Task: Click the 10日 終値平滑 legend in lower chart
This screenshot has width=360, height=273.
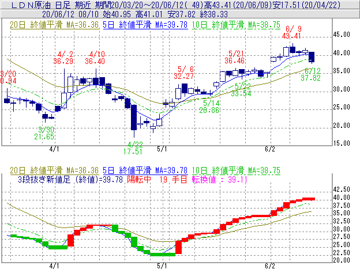Action: coord(236,170)
